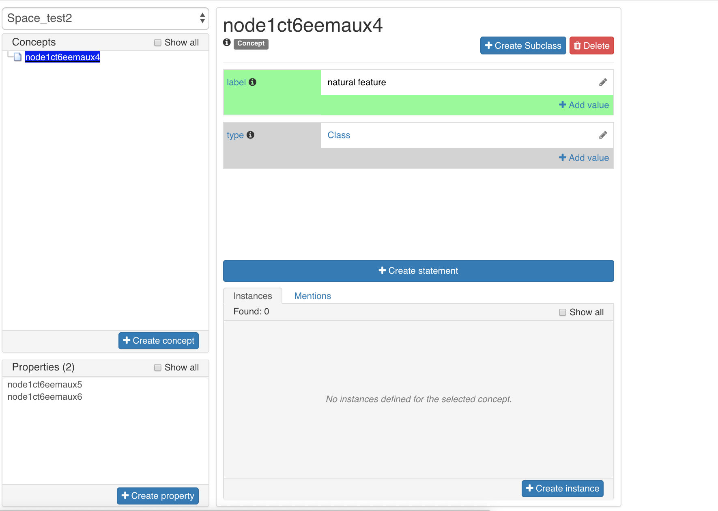The height and width of the screenshot is (511, 718).
Task: Select node1ct6eemaux4 in the Concepts tree
Action: coord(62,57)
